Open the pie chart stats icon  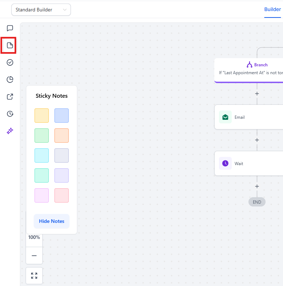click(10, 80)
